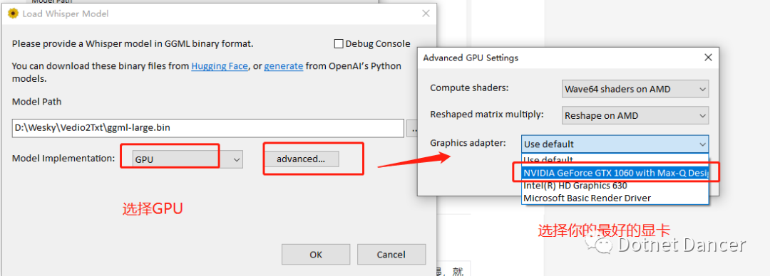Enable the Debug Console checkbox

(339, 43)
